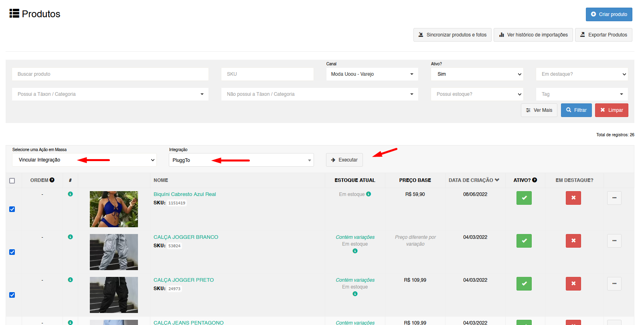Click the EM DESTAQUE? column header
This screenshot has height=325, width=640.
[574, 180]
